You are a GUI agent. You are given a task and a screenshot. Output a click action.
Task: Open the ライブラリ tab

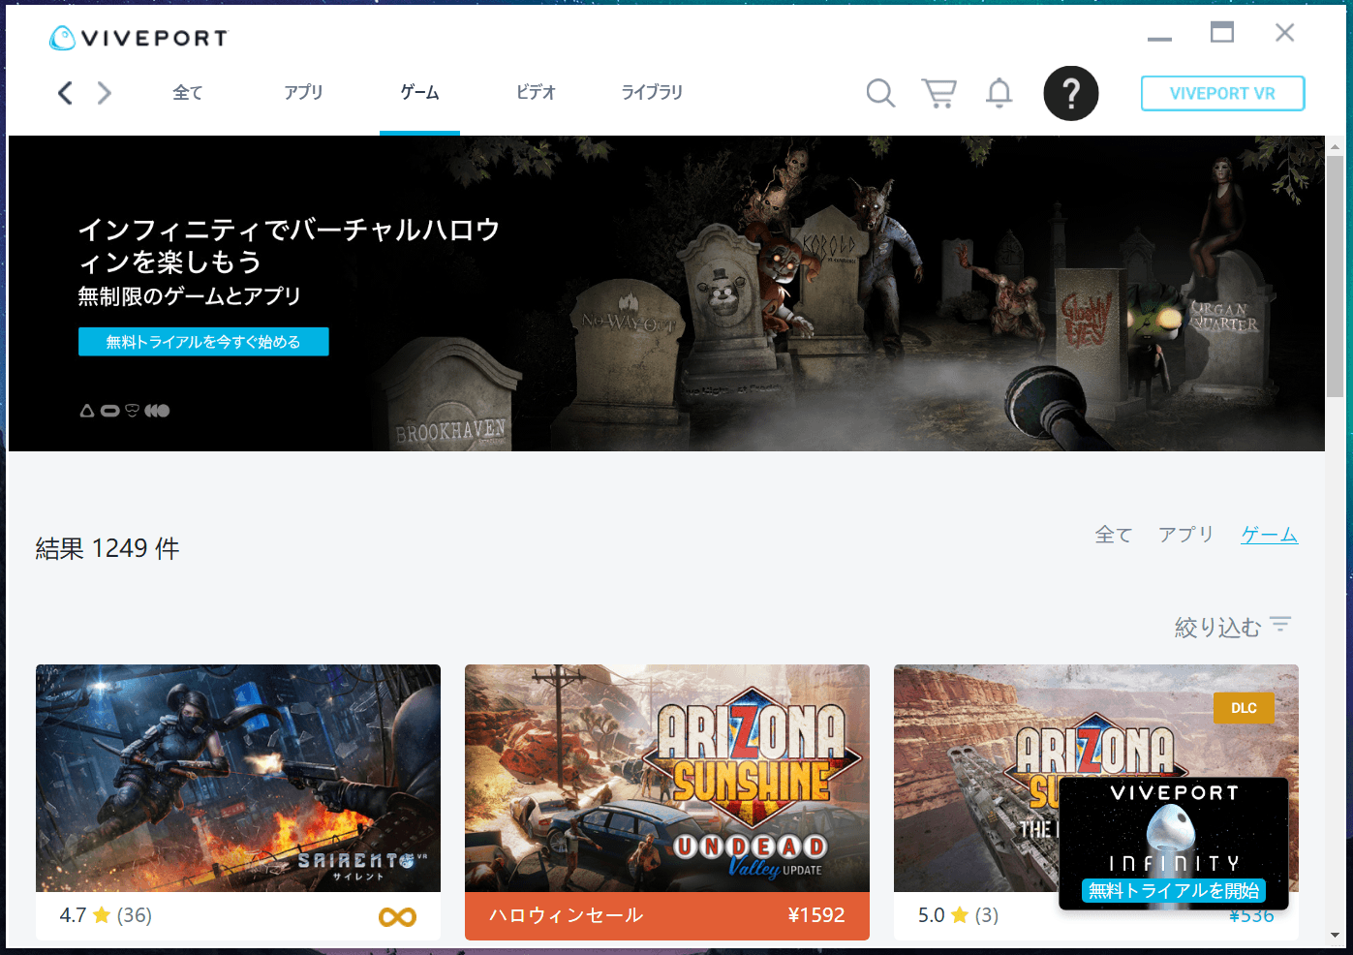652,92
